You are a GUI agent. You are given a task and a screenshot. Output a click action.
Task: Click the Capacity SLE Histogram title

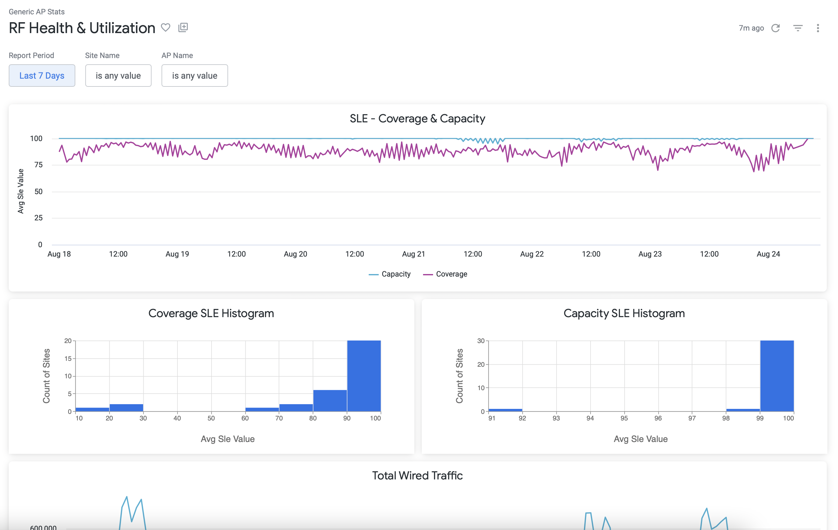[x=624, y=313]
